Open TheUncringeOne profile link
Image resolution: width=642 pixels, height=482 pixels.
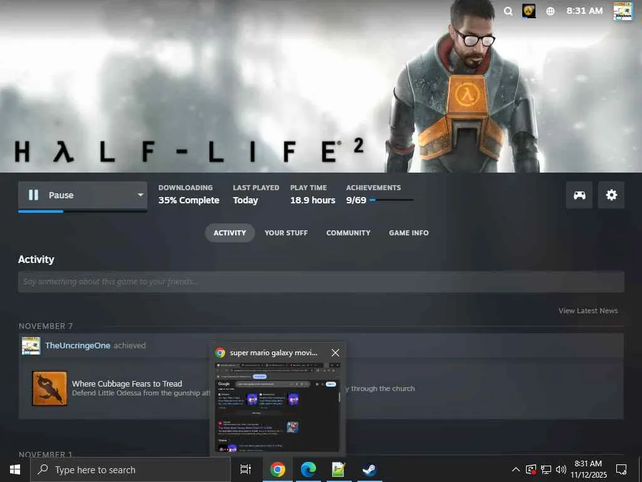pyautogui.click(x=77, y=346)
